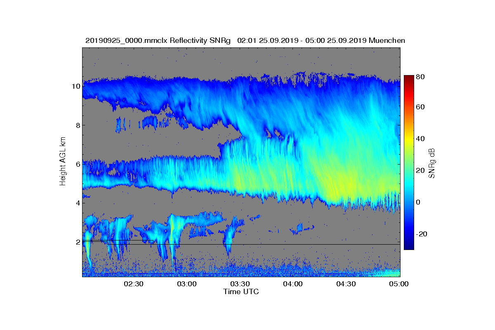Click the plot title text '20190925_0000.mmclx Reflectivity SNRg'
Viewport: 495px width, 330px height.
tap(158, 41)
